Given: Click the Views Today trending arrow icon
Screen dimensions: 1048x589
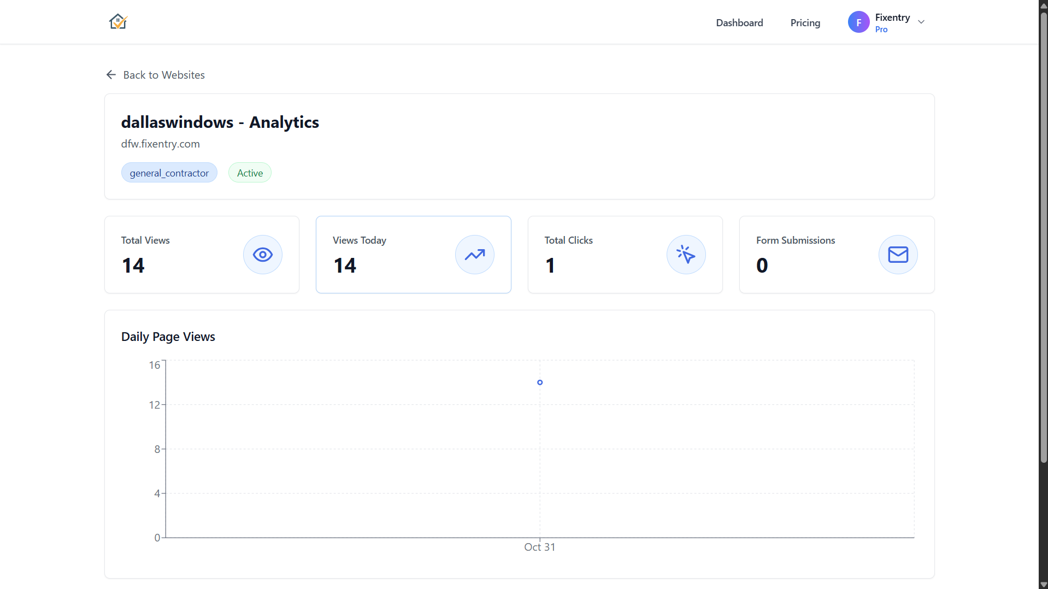Looking at the screenshot, I should click(x=475, y=255).
